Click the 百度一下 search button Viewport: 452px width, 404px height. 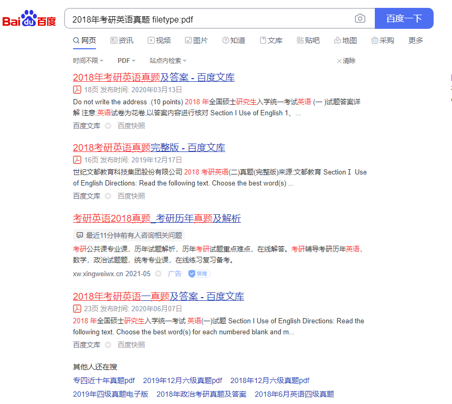404,18
